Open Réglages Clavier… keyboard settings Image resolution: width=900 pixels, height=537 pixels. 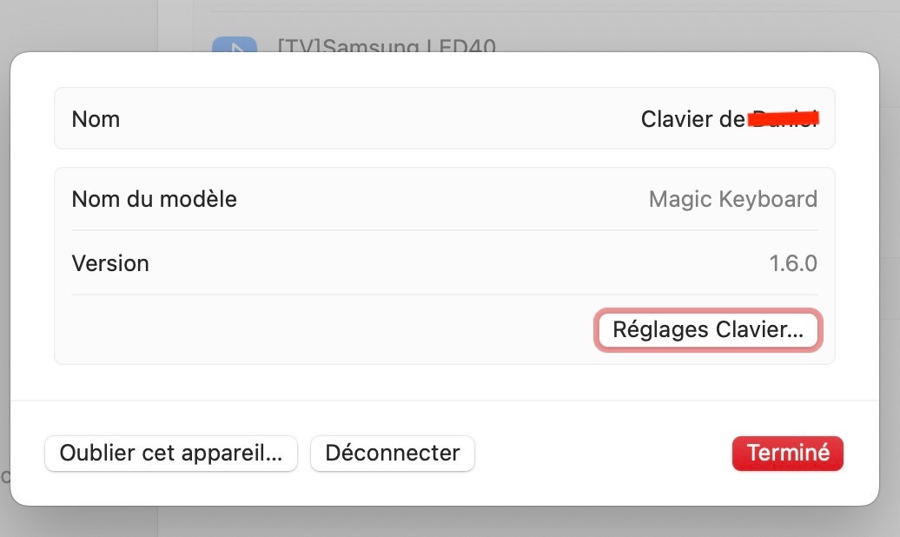(x=708, y=330)
